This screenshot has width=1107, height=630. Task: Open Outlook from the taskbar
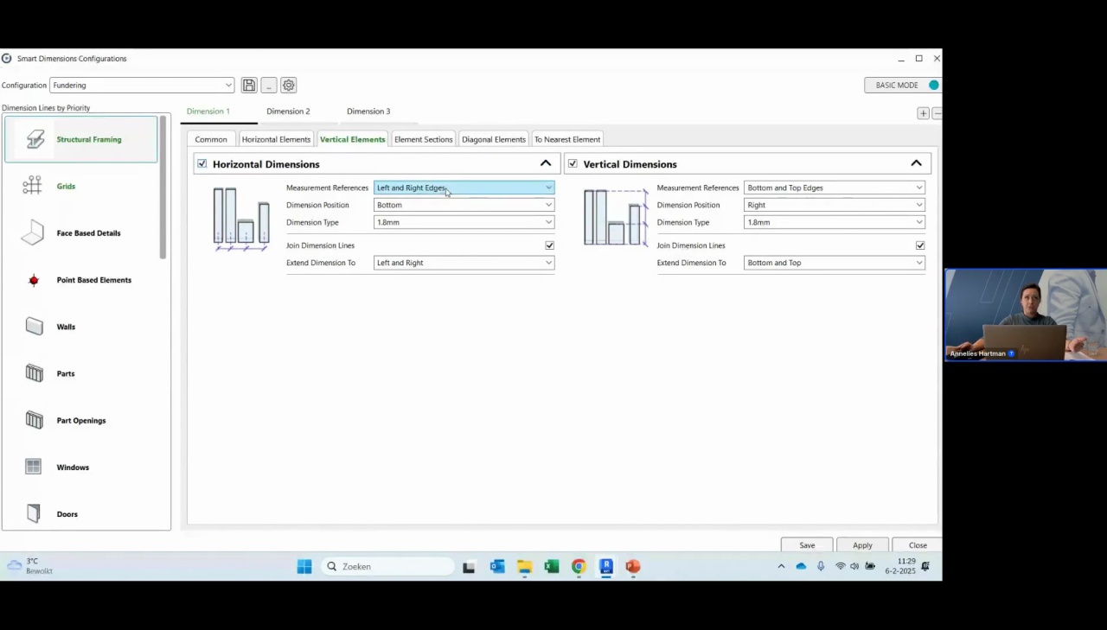click(x=497, y=567)
